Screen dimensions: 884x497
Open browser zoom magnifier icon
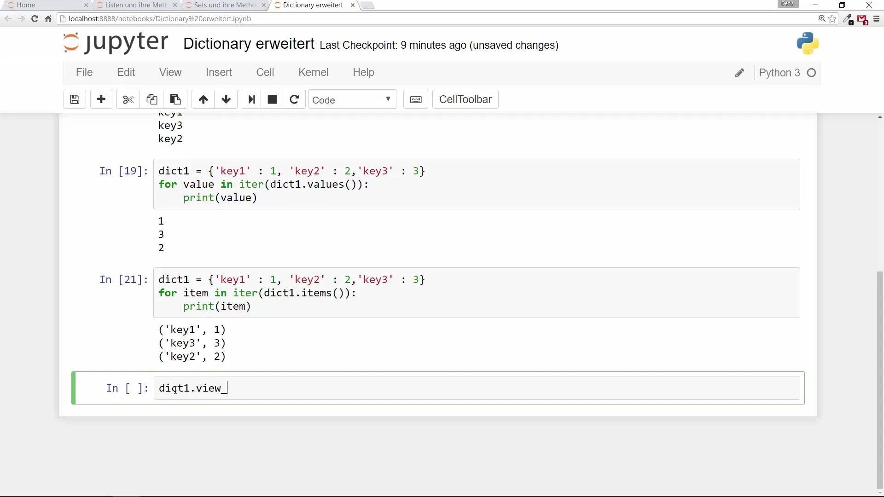pos(822,19)
